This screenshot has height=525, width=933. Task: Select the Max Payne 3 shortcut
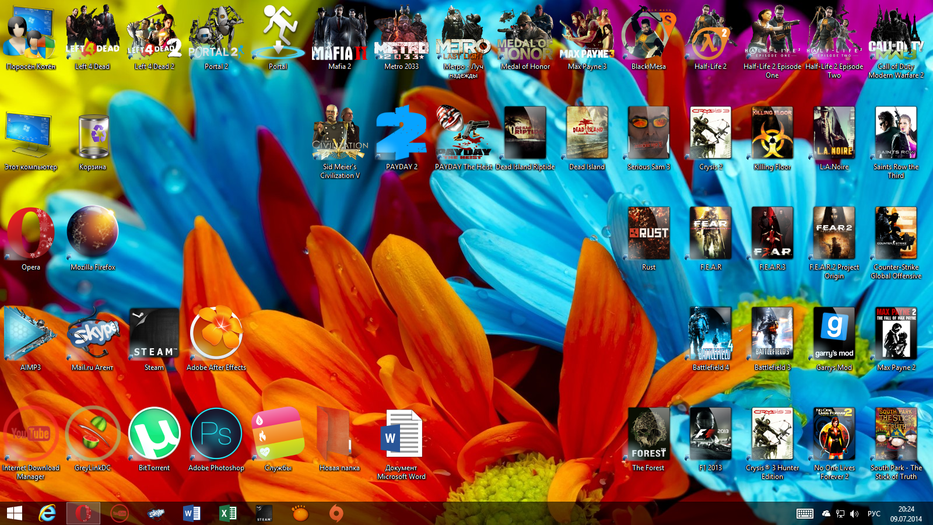point(587,33)
